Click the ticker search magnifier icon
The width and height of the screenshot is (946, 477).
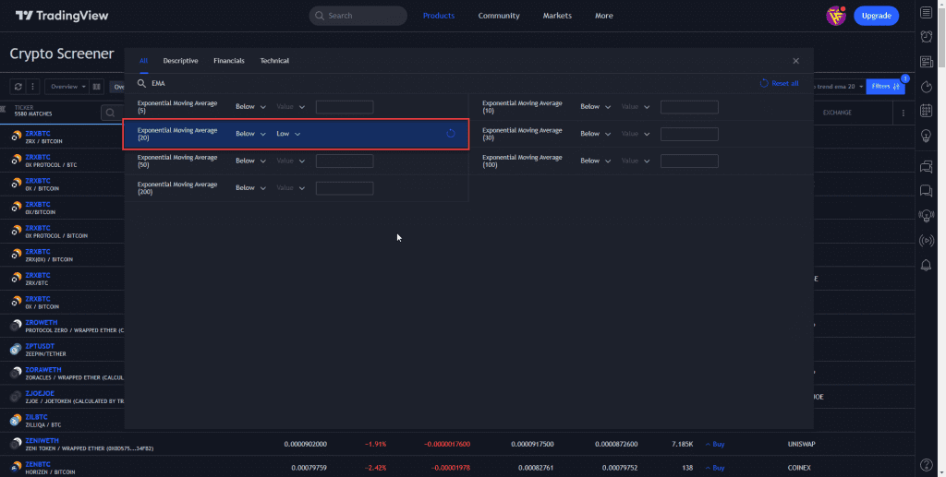pyautogui.click(x=111, y=113)
